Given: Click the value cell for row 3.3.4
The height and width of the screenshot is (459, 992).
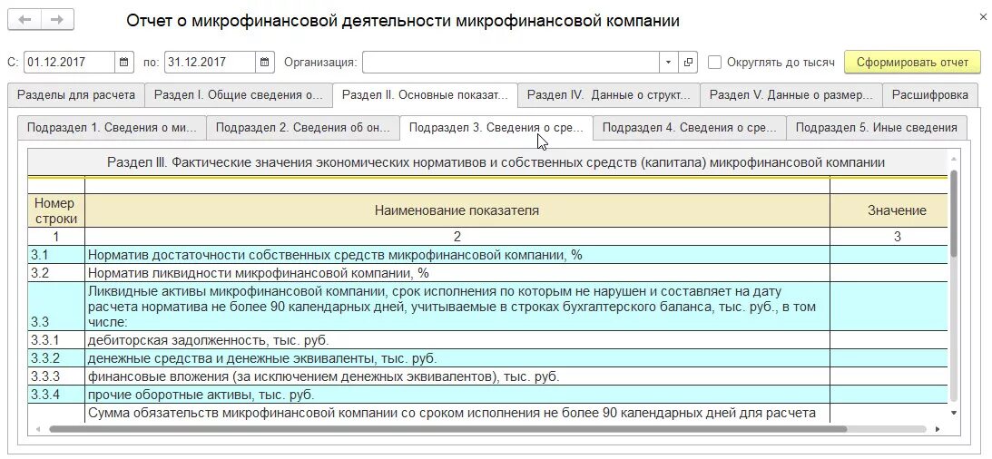Looking at the screenshot, I should pos(889,395).
